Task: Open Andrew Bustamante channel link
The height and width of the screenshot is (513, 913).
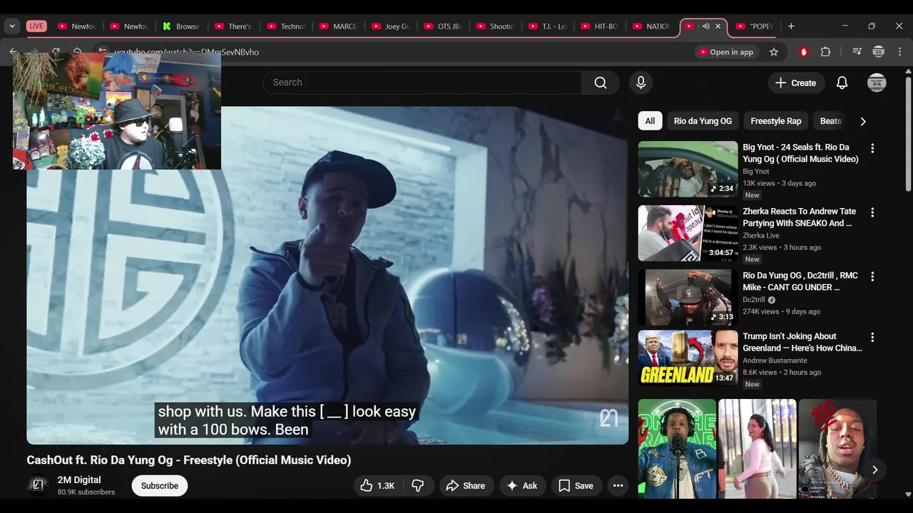Action: coord(775,361)
